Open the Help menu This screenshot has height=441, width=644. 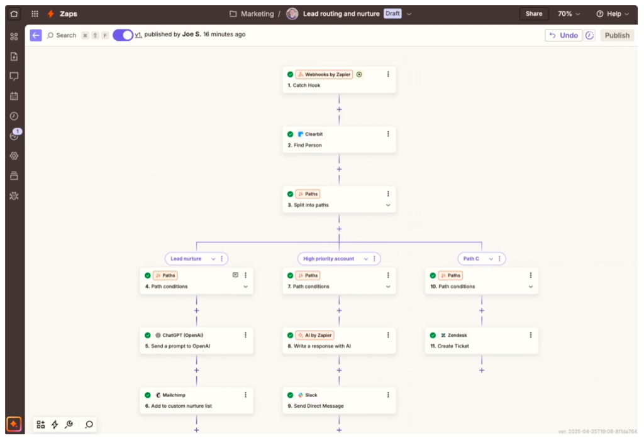click(x=613, y=14)
